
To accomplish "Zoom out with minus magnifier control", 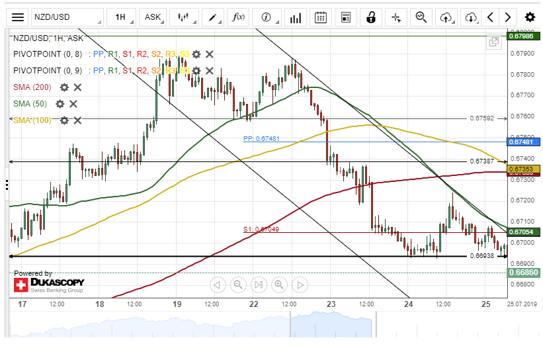I will (238, 285).
